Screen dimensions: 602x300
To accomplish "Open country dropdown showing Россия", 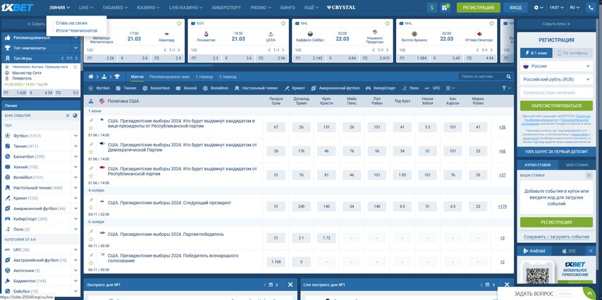I will [556, 66].
